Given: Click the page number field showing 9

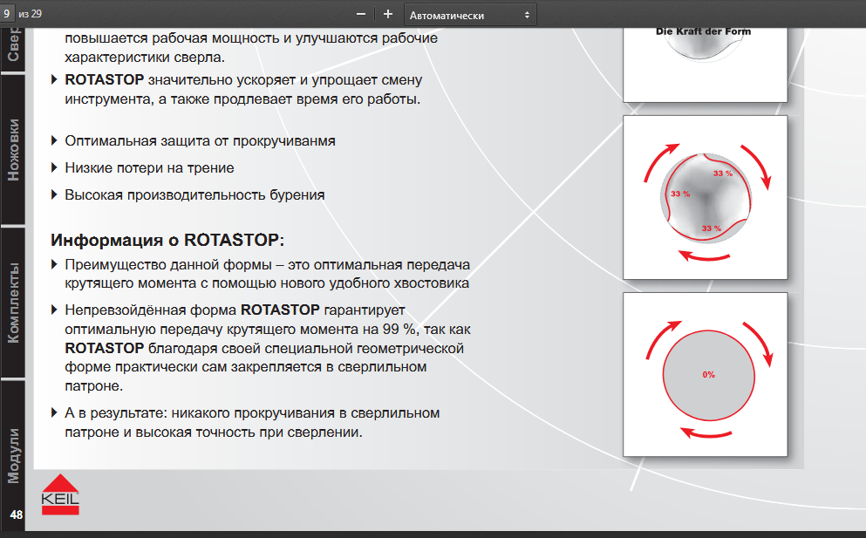Looking at the screenshot, I should click(7, 14).
